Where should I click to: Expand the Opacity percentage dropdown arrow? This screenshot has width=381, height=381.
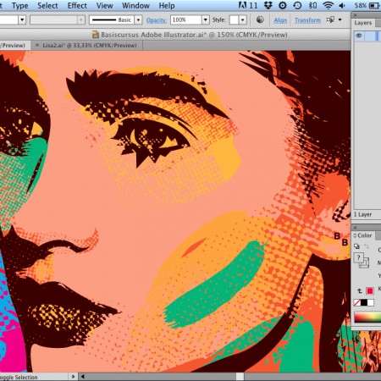(x=206, y=19)
